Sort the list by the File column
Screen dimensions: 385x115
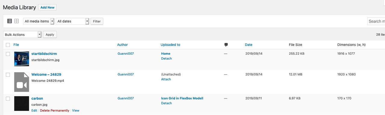click(16, 45)
